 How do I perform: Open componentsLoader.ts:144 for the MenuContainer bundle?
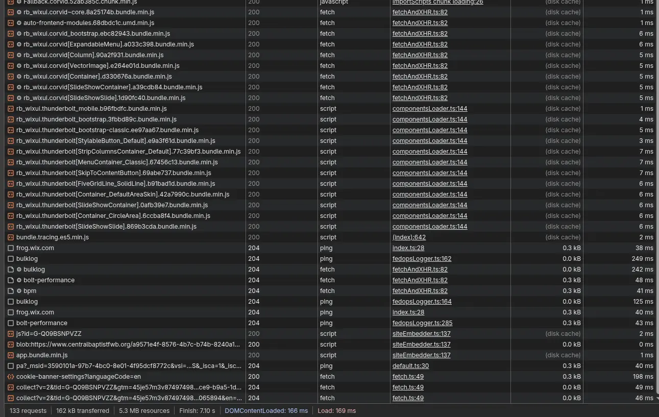pos(430,162)
